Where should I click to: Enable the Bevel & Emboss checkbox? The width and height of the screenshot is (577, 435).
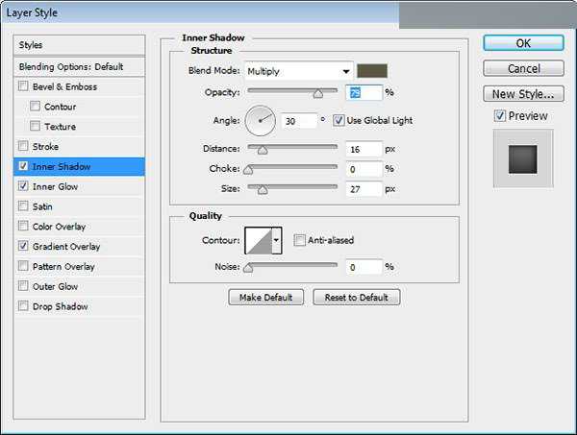click(23, 86)
